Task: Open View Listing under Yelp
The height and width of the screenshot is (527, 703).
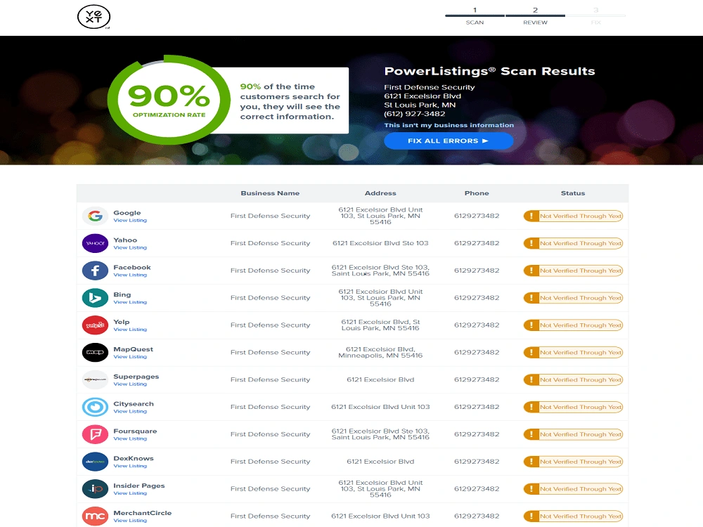Action: [130, 330]
